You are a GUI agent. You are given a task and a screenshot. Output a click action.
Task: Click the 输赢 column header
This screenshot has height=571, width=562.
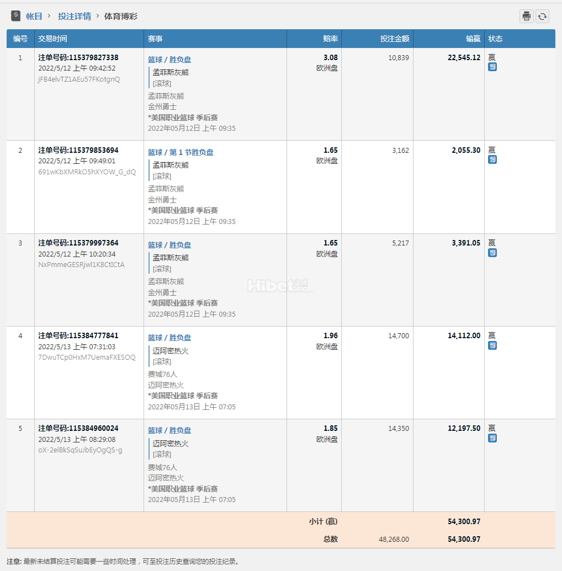click(473, 39)
